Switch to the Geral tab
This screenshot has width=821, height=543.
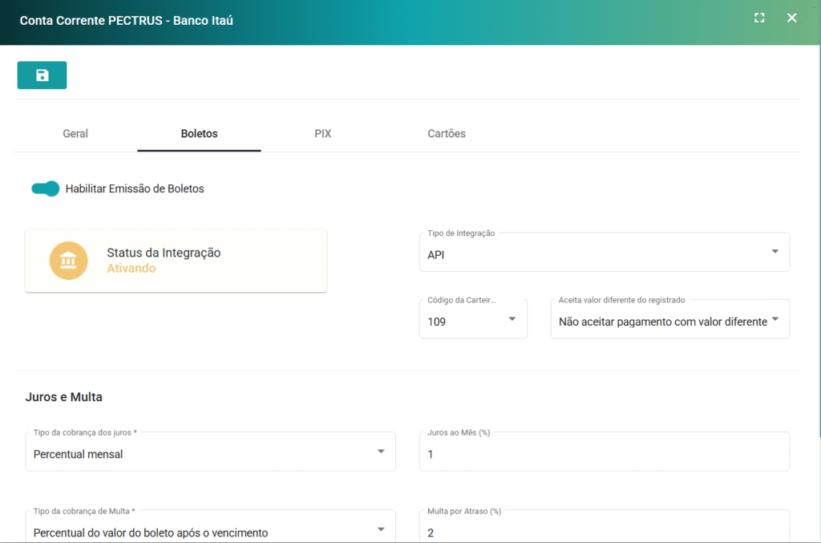point(75,133)
